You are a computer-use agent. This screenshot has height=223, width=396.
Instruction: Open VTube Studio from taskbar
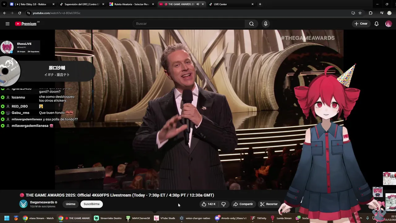[165, 218]
